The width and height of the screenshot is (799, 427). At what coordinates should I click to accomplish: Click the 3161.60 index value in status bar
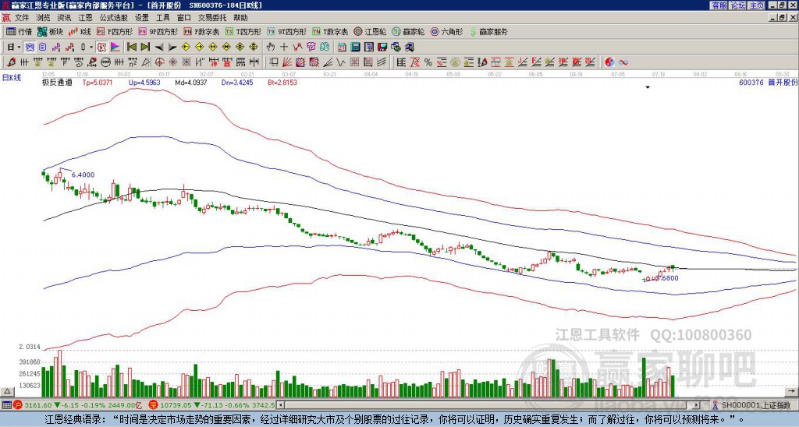(38, 405)
